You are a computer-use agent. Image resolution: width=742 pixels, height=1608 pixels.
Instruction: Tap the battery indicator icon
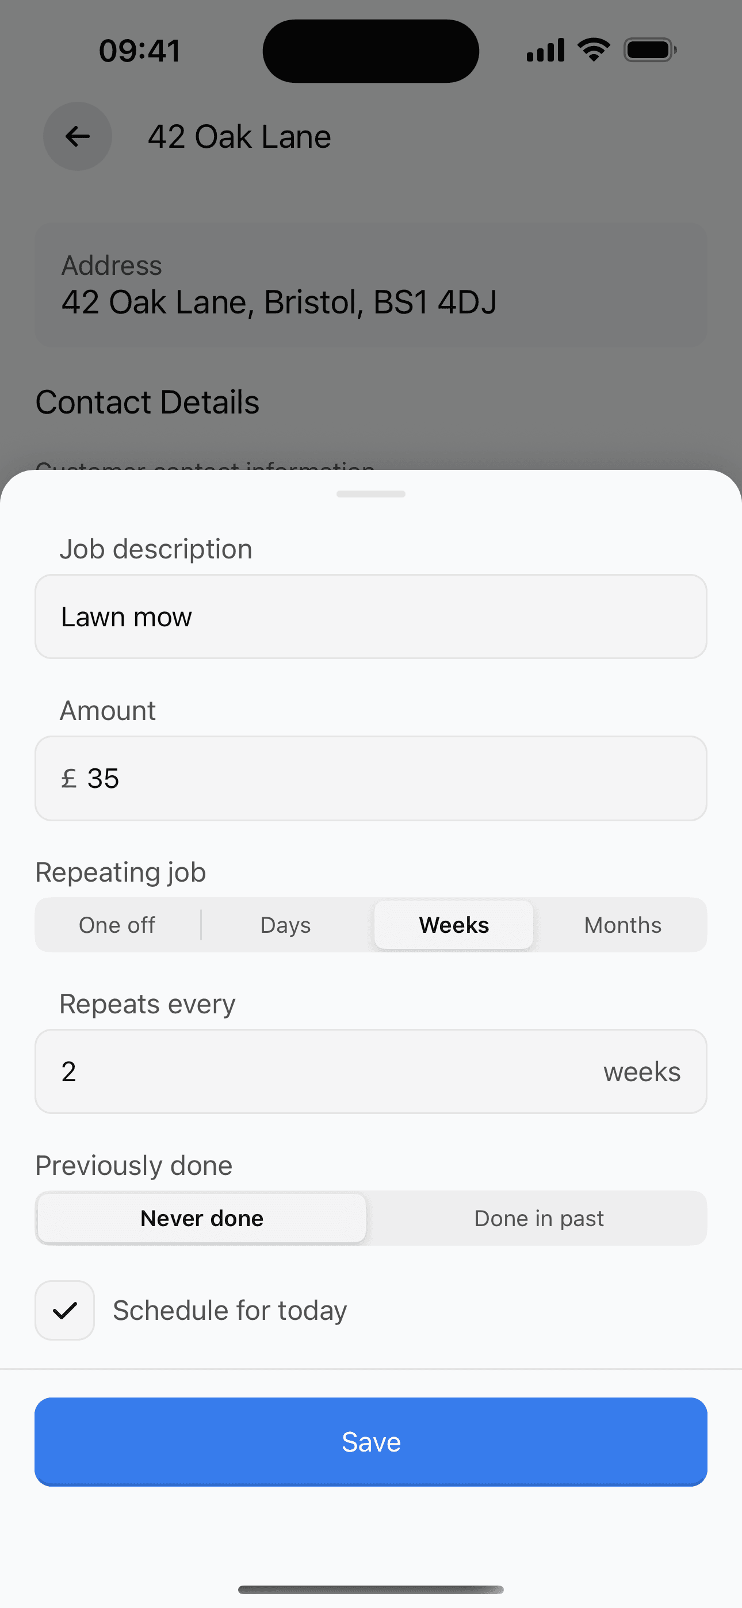(649, 50)
